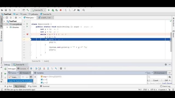Click the collapse all icon in Project panel
Screen dimensions: 175x98
coord(11,18)
